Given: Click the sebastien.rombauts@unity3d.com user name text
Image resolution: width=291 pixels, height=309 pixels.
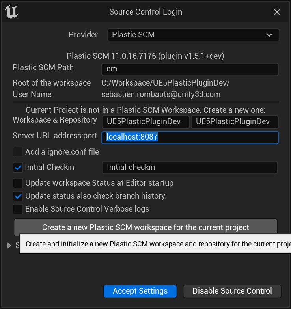Looking at the screenshot, I should [x=161, y=95].
